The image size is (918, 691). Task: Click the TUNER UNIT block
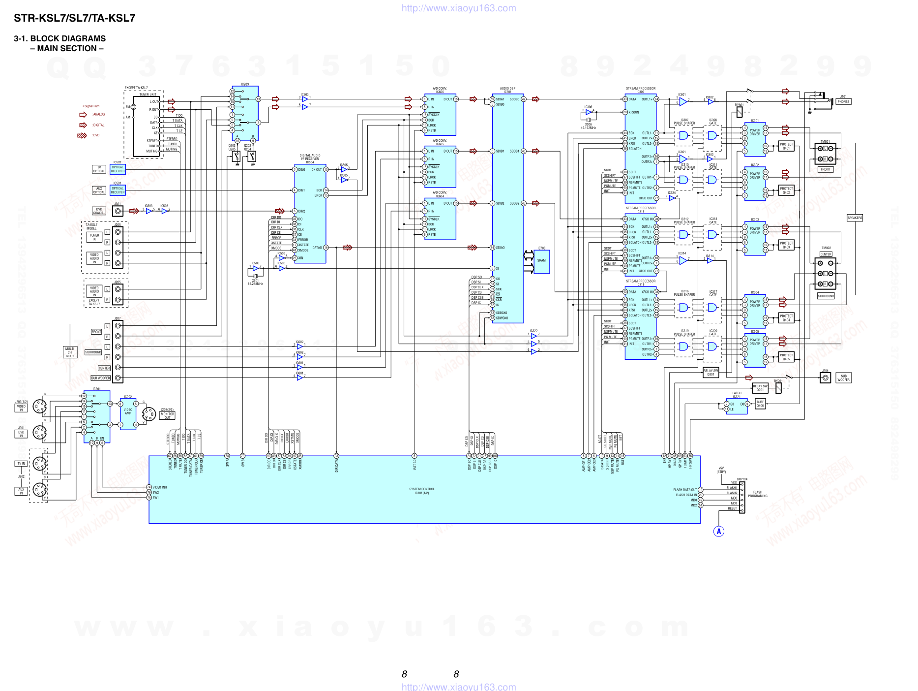click(x=148, y=126)
